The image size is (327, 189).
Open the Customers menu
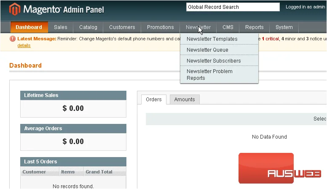coord(122,27)
